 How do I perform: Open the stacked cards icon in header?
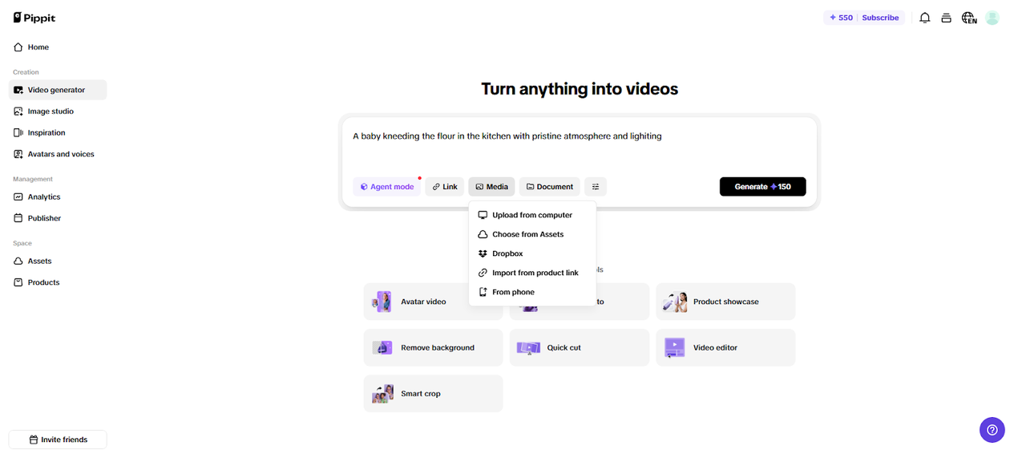946,18
